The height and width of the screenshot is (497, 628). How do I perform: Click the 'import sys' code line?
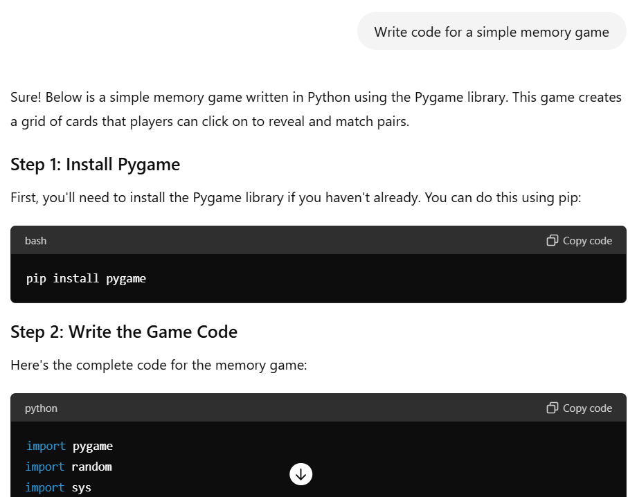point(58,487)
